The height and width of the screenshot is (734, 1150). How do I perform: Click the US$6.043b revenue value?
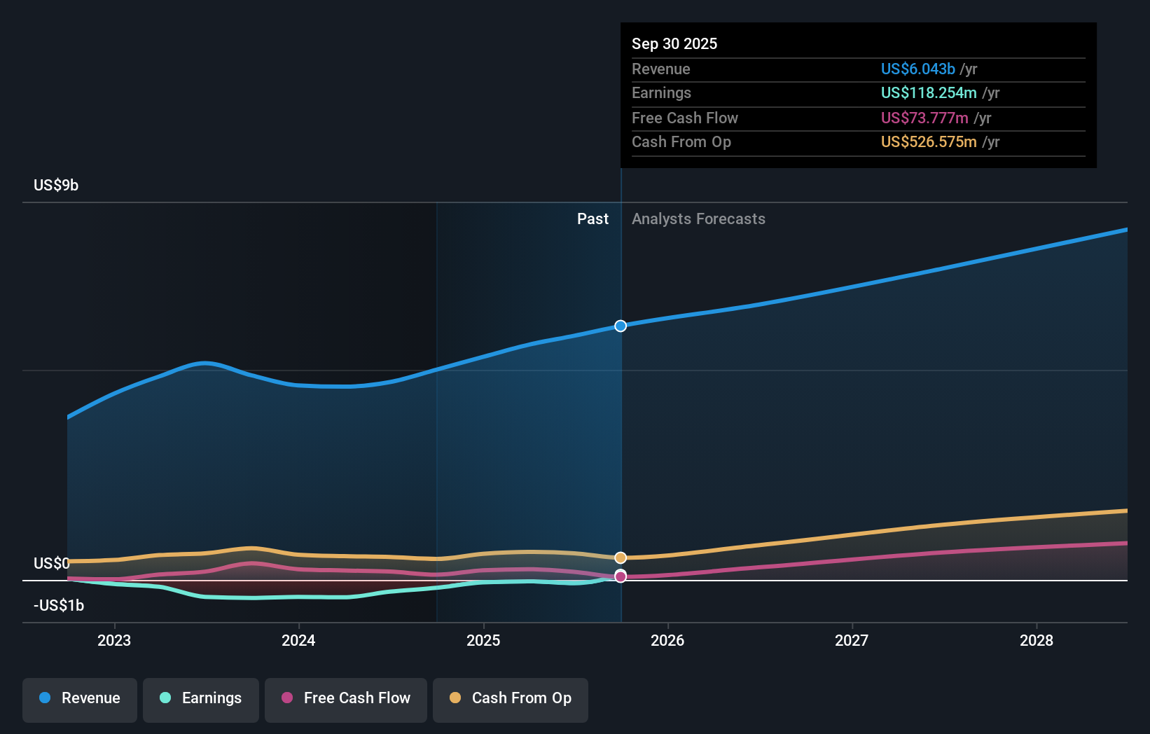[918, 69]
